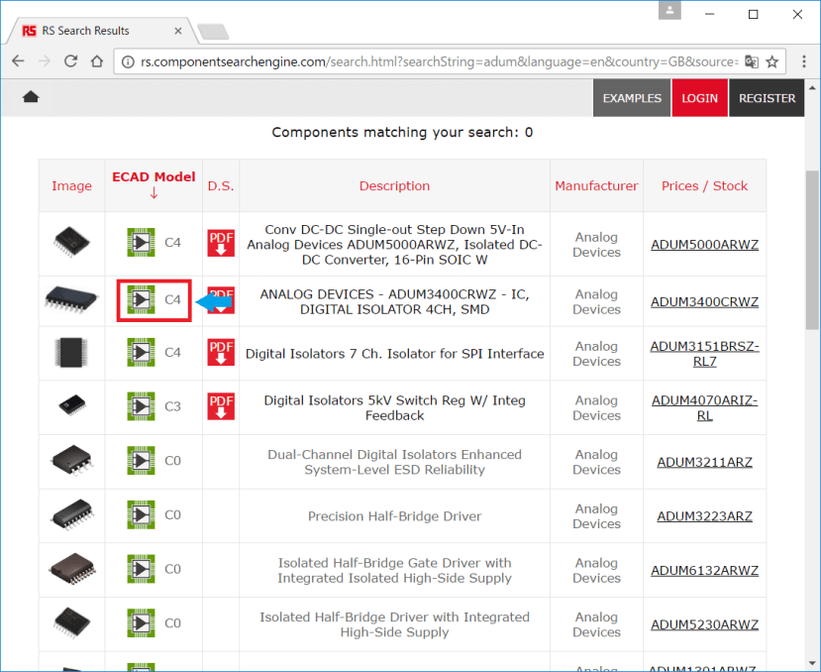This screenshot has width=821, height=672.
Task: Click the red LOGIN button
Action: [x=699, y=98]
